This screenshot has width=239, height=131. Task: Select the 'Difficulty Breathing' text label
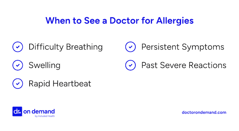point(65,47)
